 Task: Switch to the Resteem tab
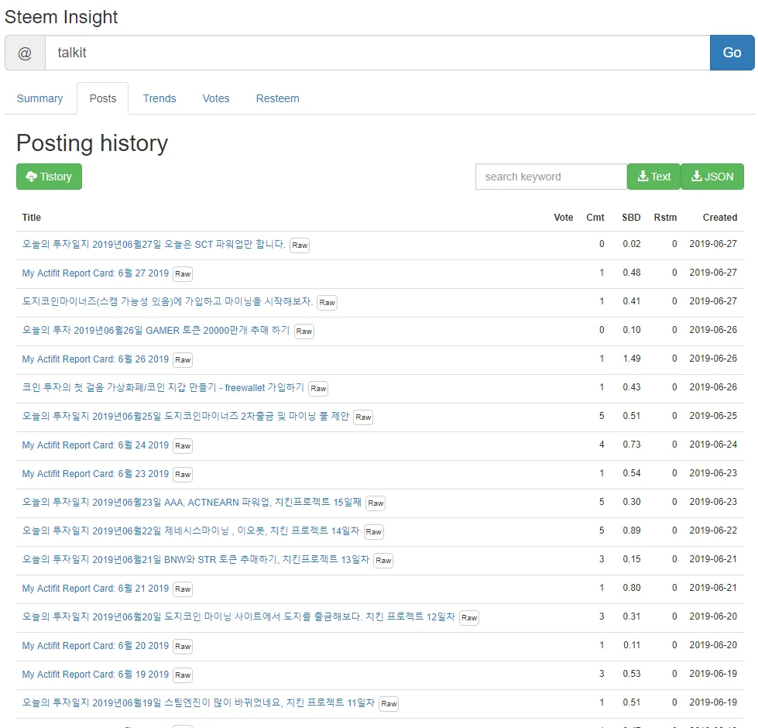click(x=277, y=98)
